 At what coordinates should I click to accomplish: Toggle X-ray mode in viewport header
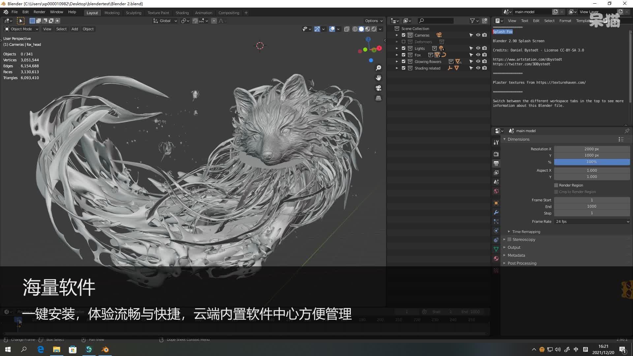[x=347, y=29]
